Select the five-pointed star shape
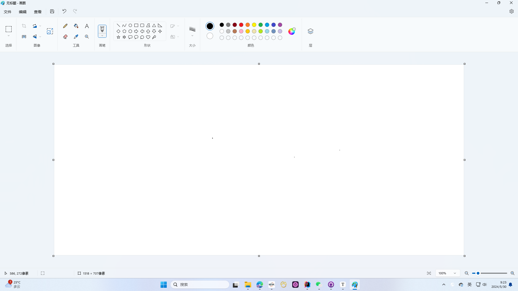Image resolution: width=518 pixels, height=291 pixels. click(x=118, y=37)
